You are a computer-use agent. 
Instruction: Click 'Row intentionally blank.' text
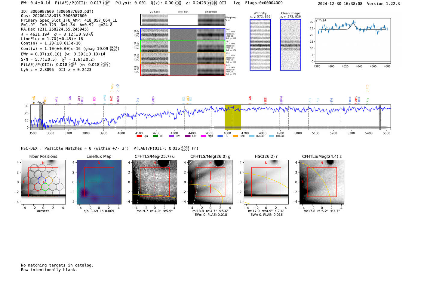point(49,270)
